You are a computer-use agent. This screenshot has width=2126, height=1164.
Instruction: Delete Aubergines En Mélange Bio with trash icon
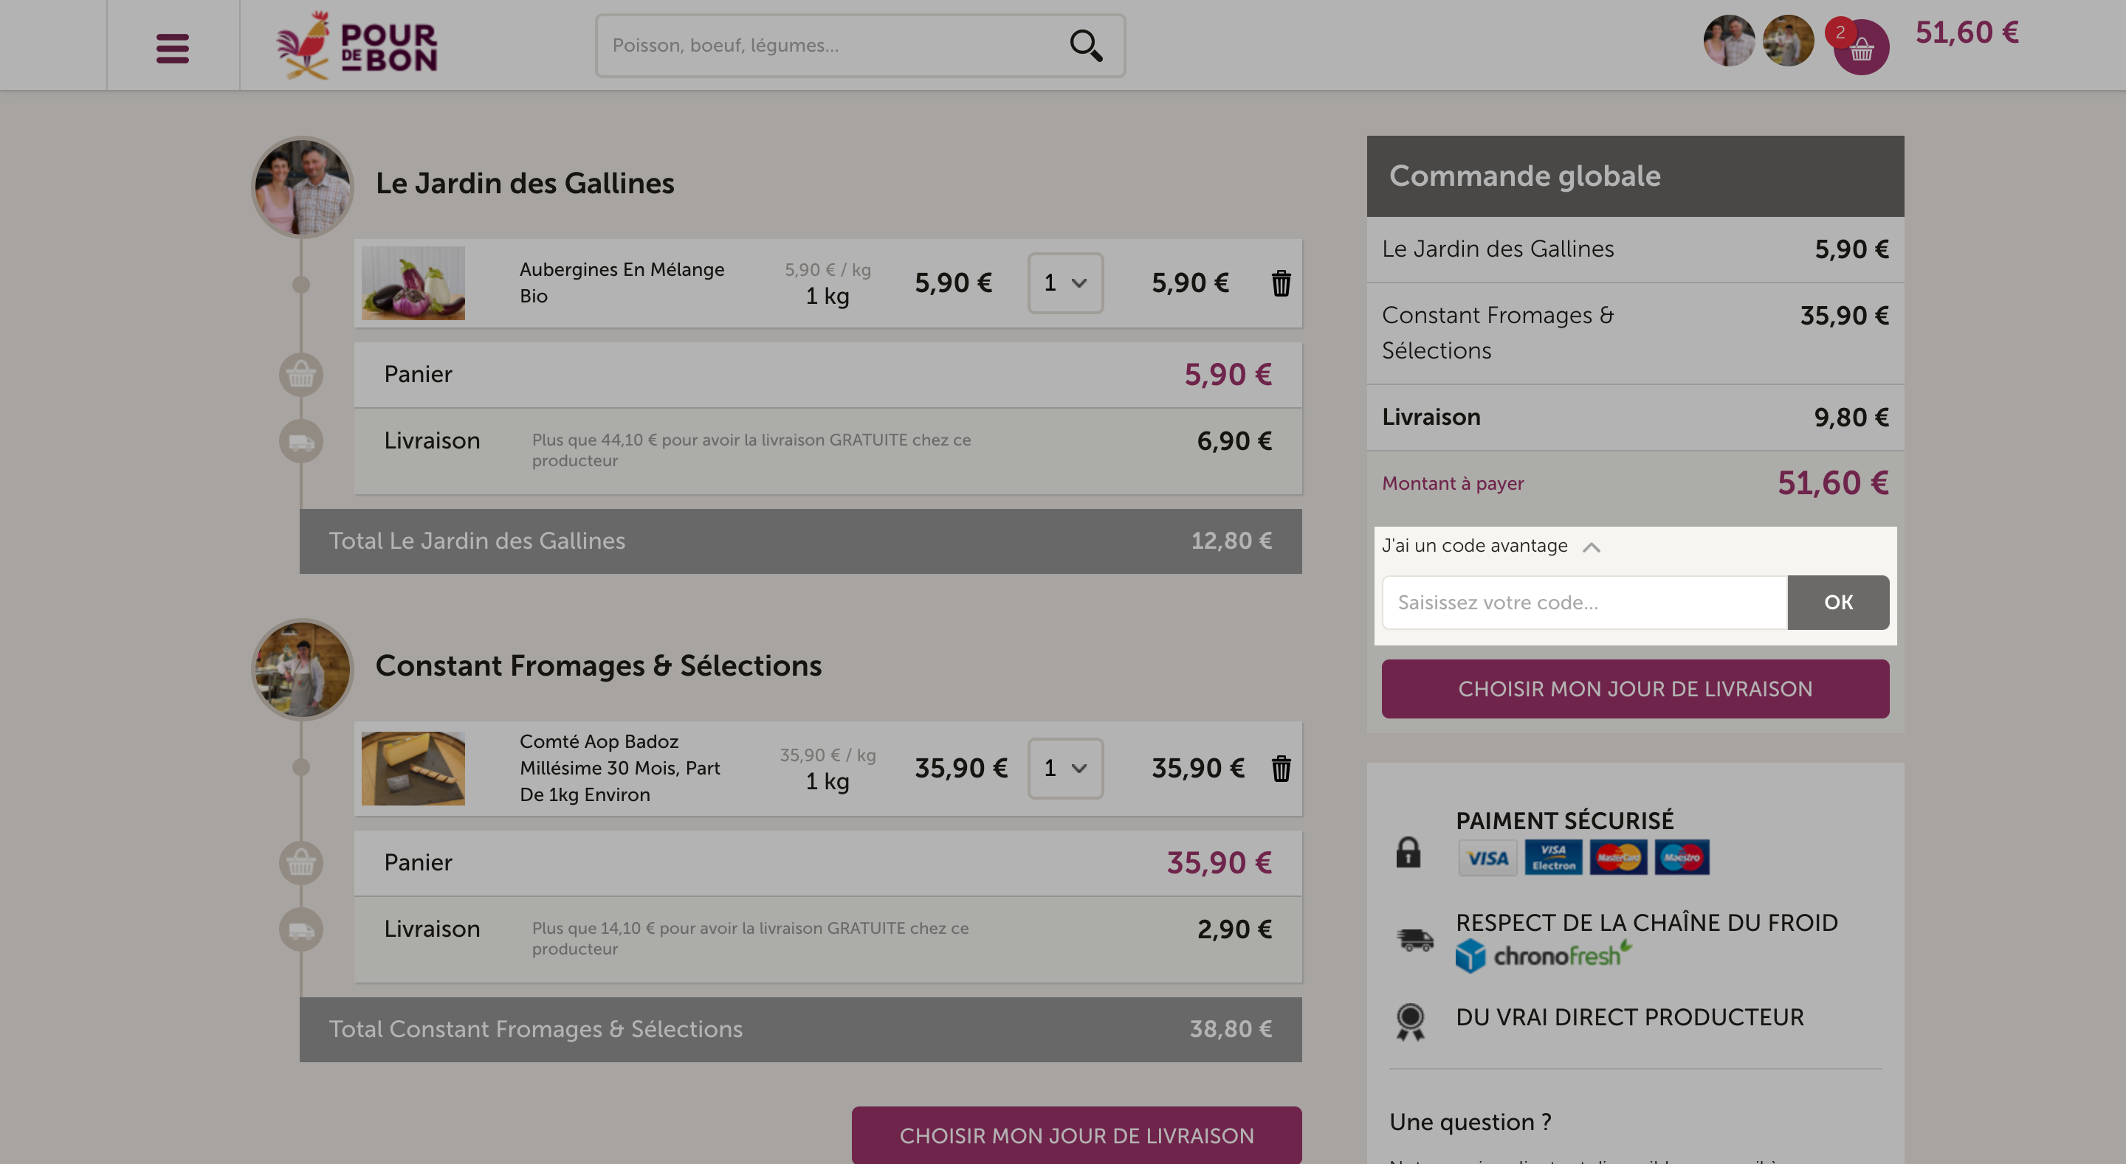[1281, 283]
